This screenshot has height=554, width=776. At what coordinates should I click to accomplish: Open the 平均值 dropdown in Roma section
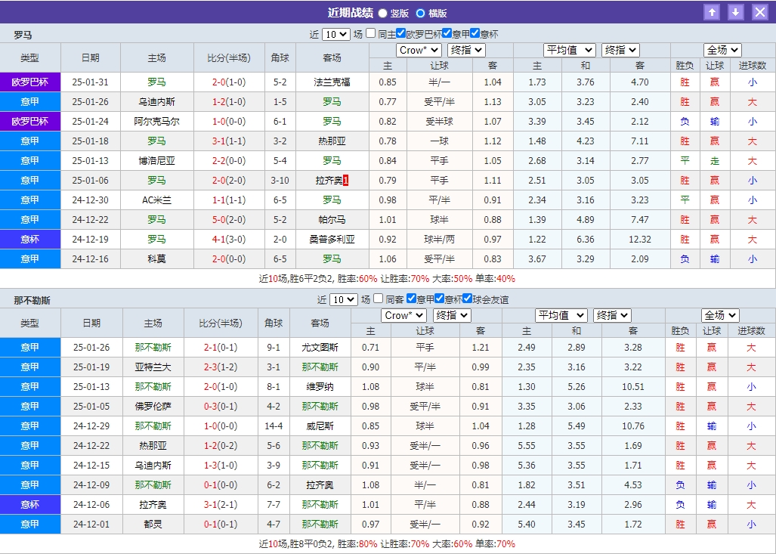click(570, 50)
